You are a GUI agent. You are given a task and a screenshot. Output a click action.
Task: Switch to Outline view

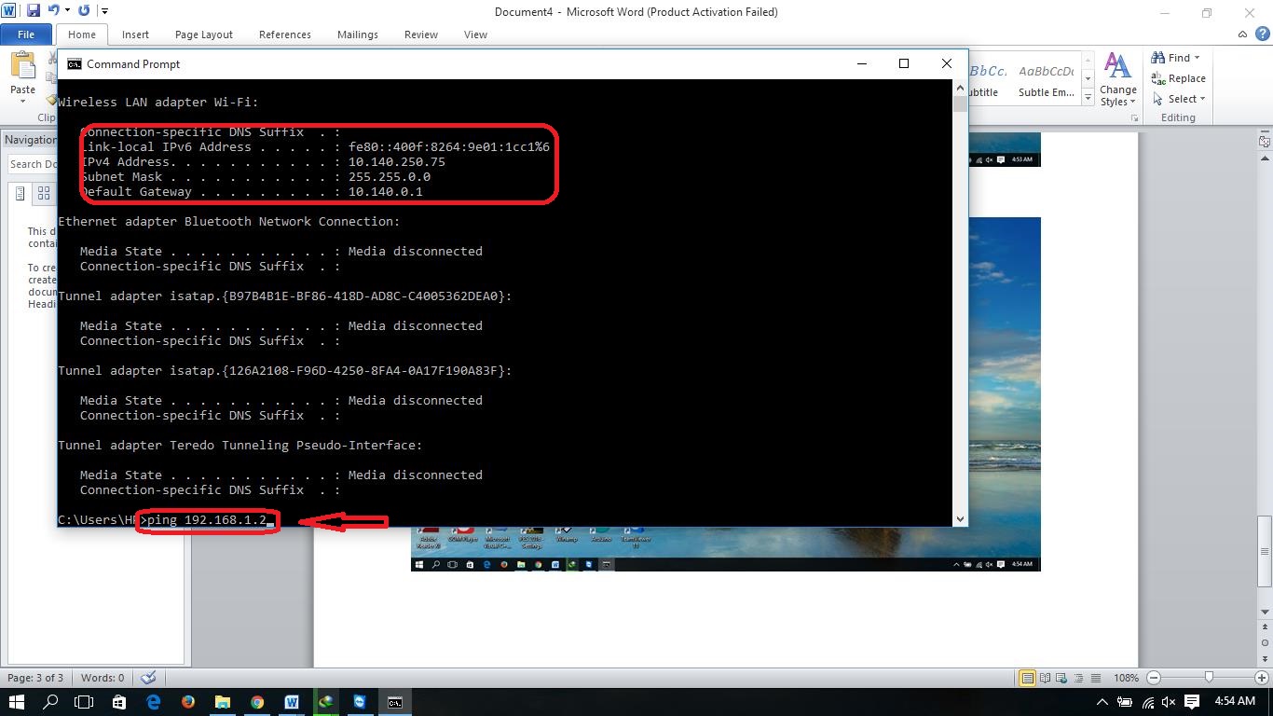click(1078, 678)
